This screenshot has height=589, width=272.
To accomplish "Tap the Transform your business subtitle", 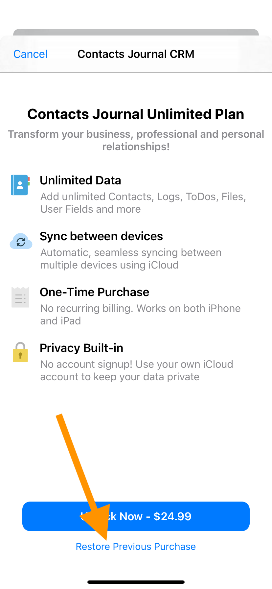I will click(x=136, y=140).
